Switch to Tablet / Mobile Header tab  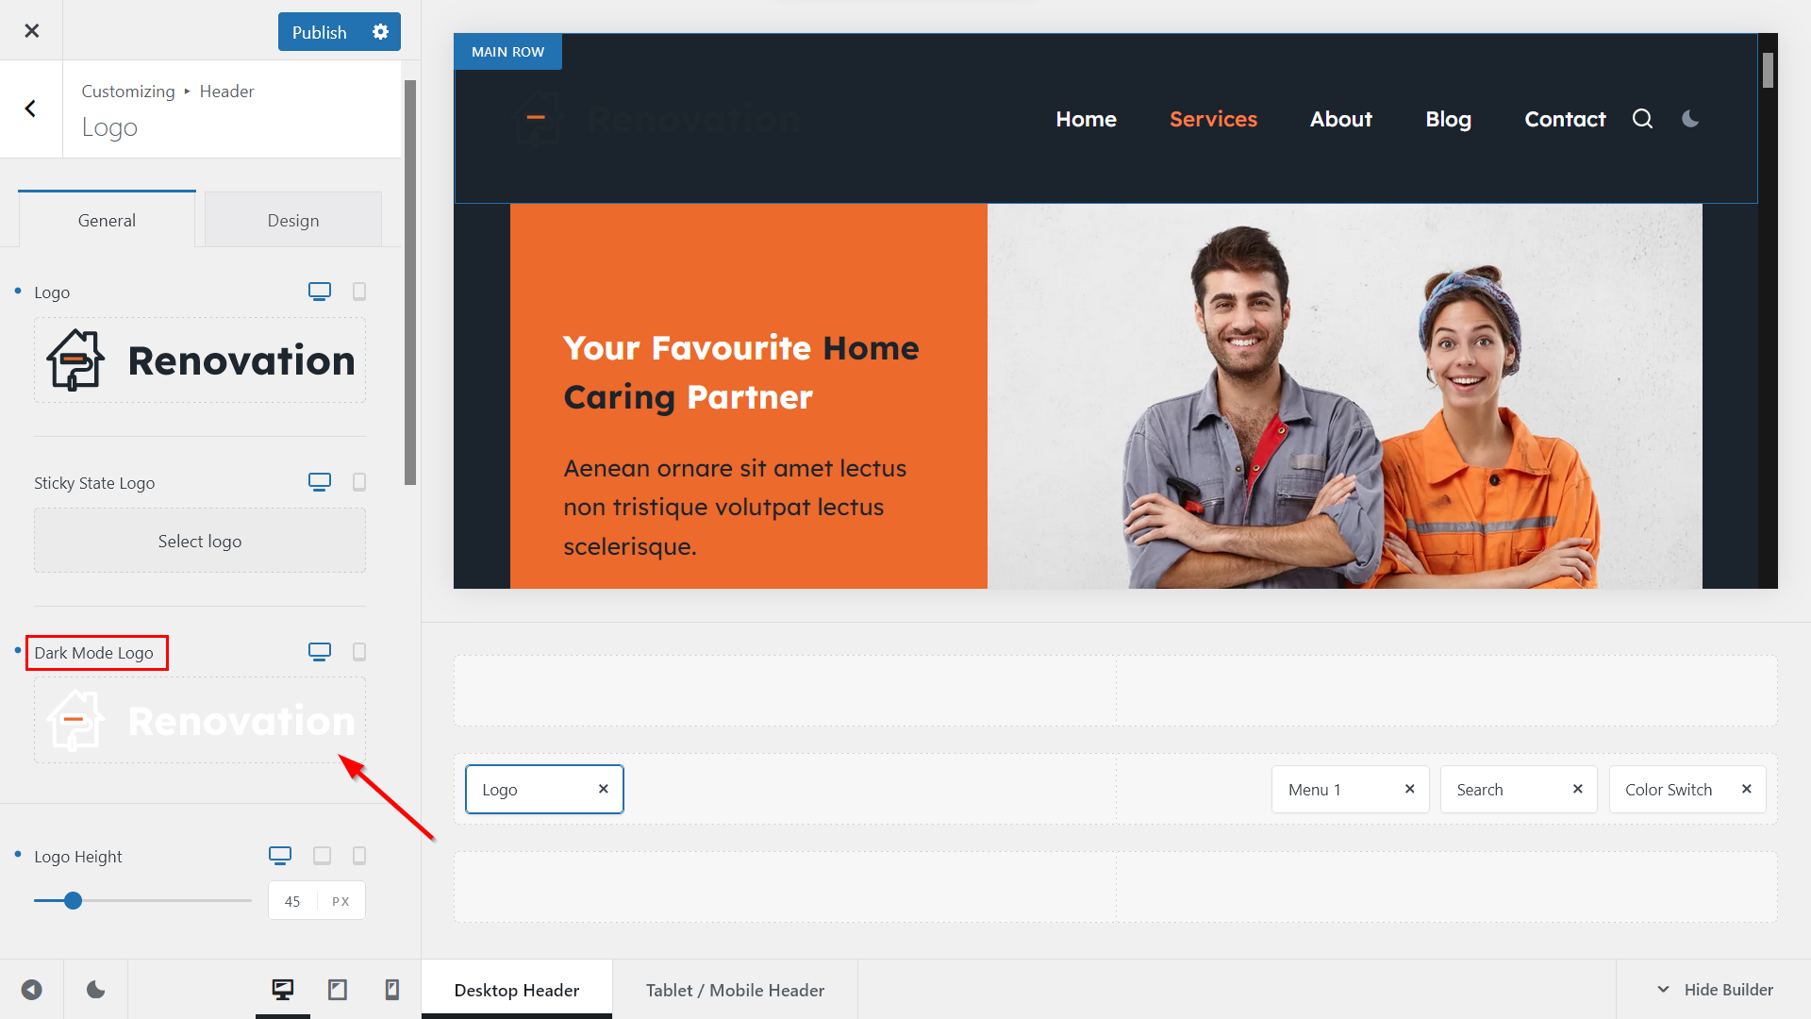click(x=734, y=989)
